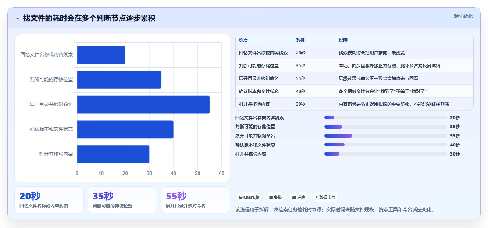Click the 35秒 progress bar for 判断可能的存储位置

[x=386, y=127]
